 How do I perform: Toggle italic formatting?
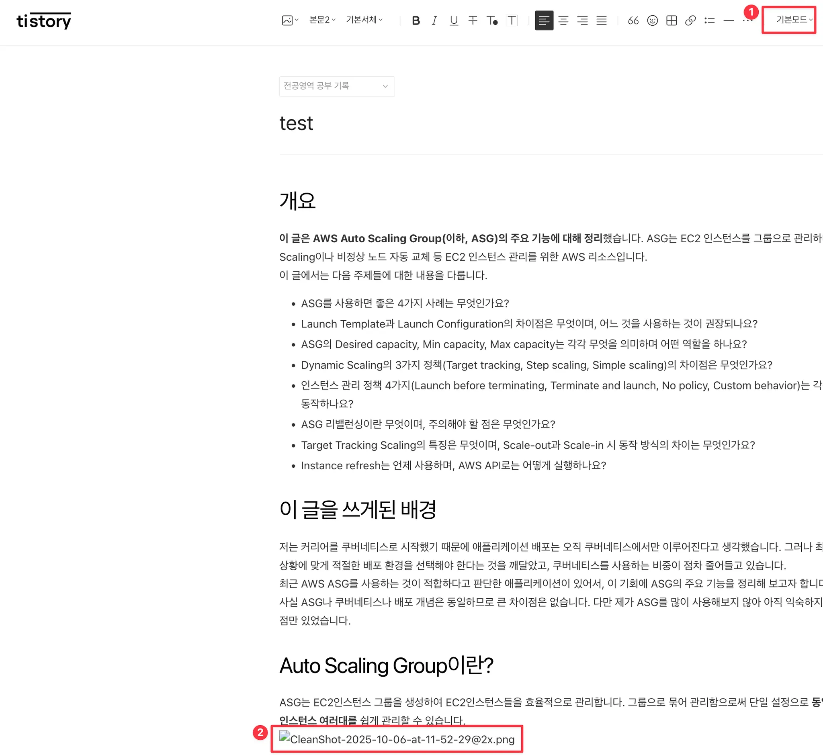[x=434, y=20]
